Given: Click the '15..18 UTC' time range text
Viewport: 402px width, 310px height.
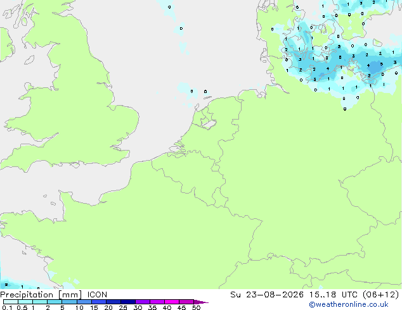Looking at the screenshot, I should pos(334,295).
